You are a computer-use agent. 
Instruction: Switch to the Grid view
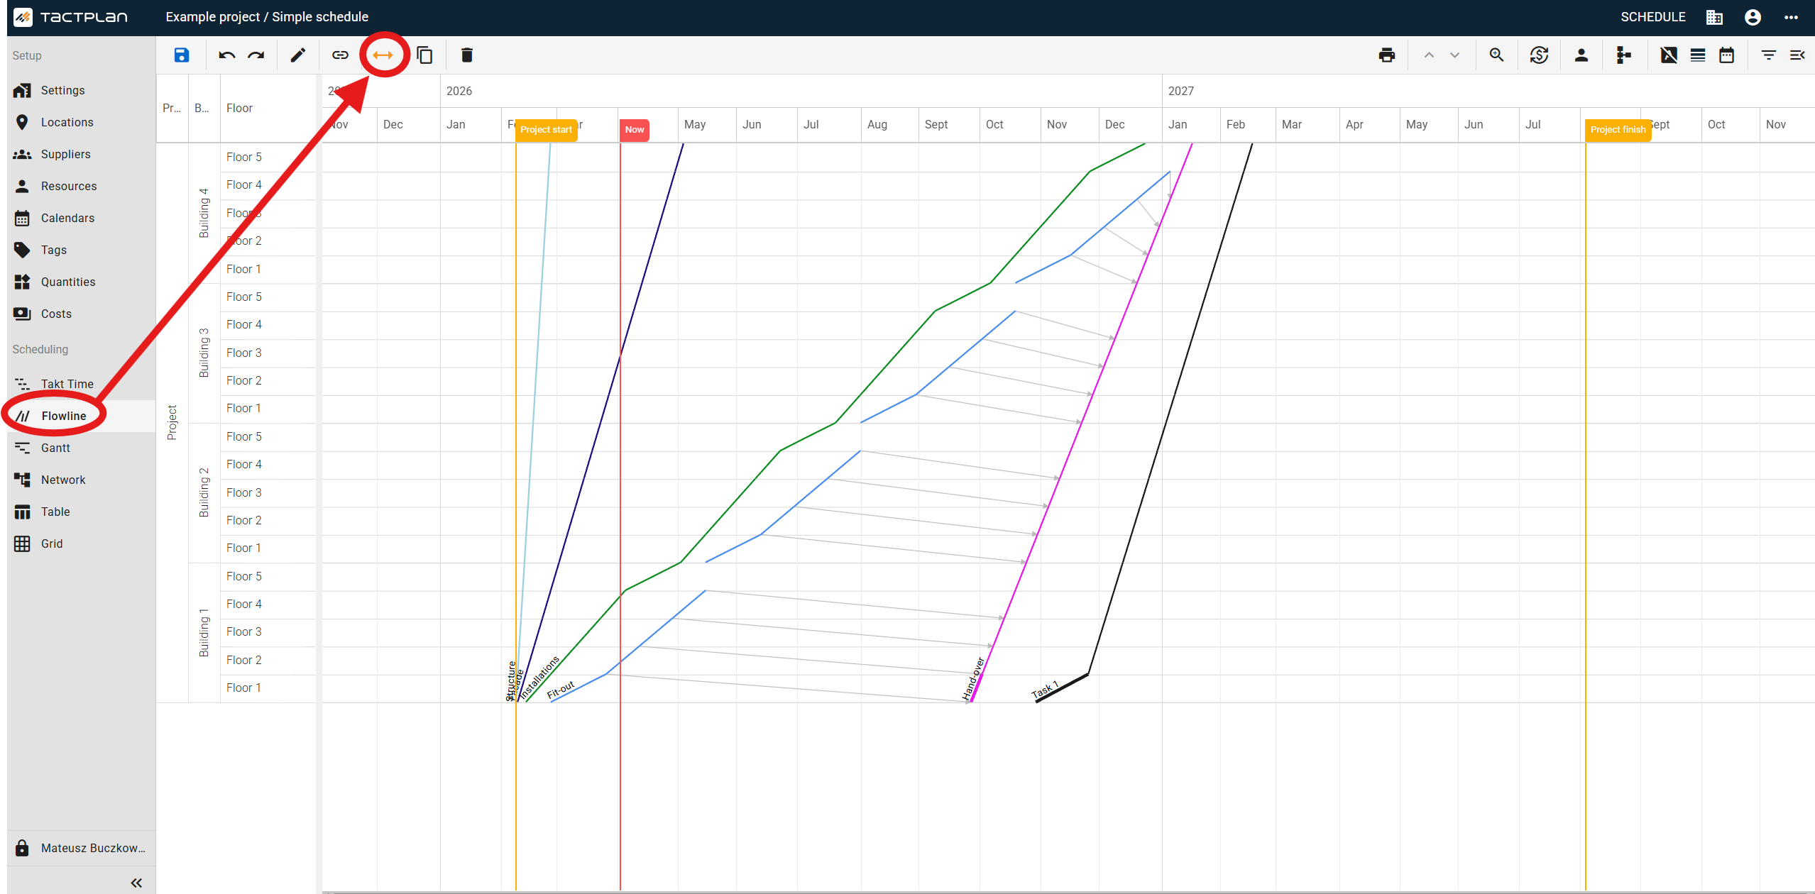[x=81, y=543]
